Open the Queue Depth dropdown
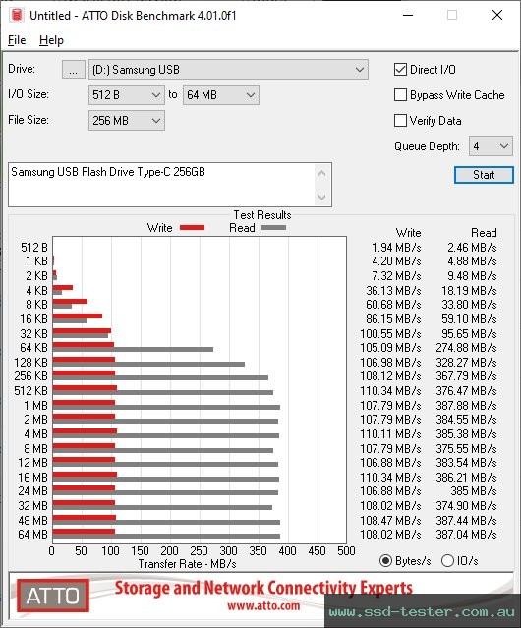521x628 pixels. [x=491, y=146]
